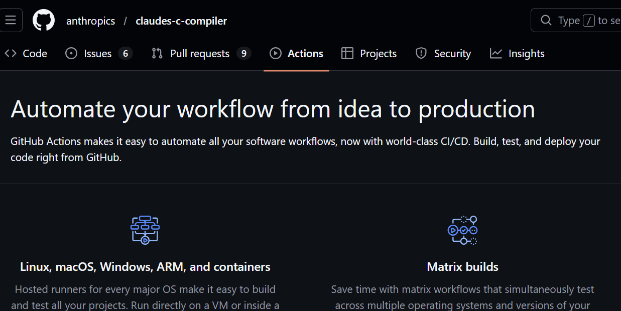
Task: Click the Issues count badge showing 6
Action: click(x=125, y=54)
